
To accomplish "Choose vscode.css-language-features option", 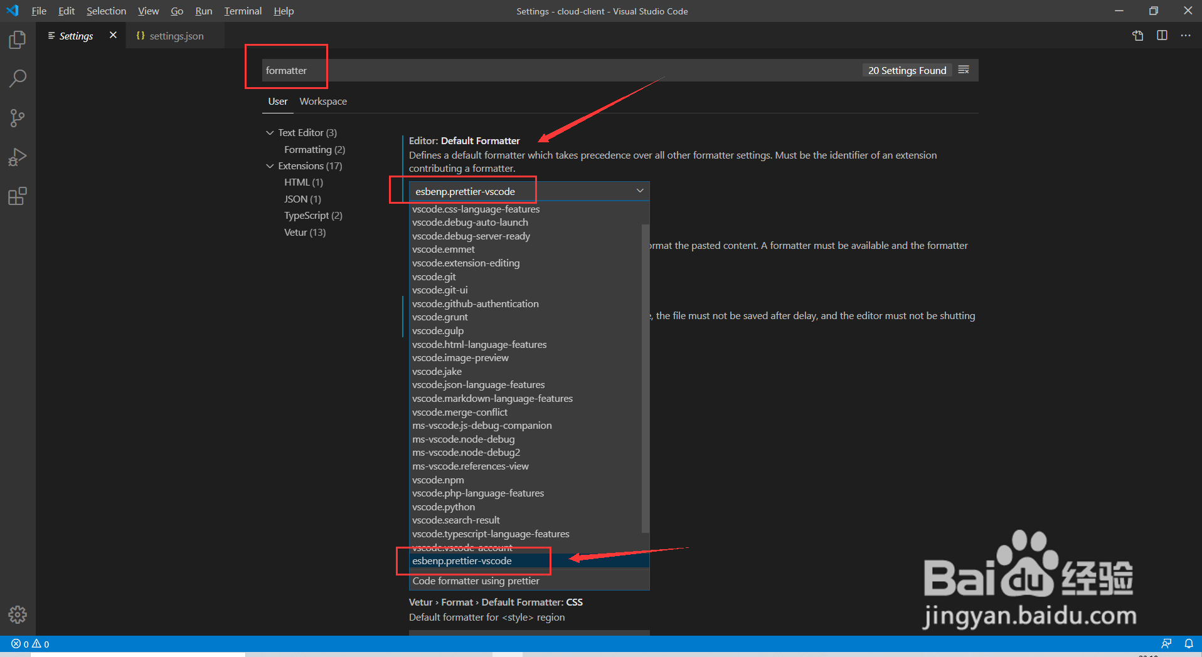I will point(526,209).
